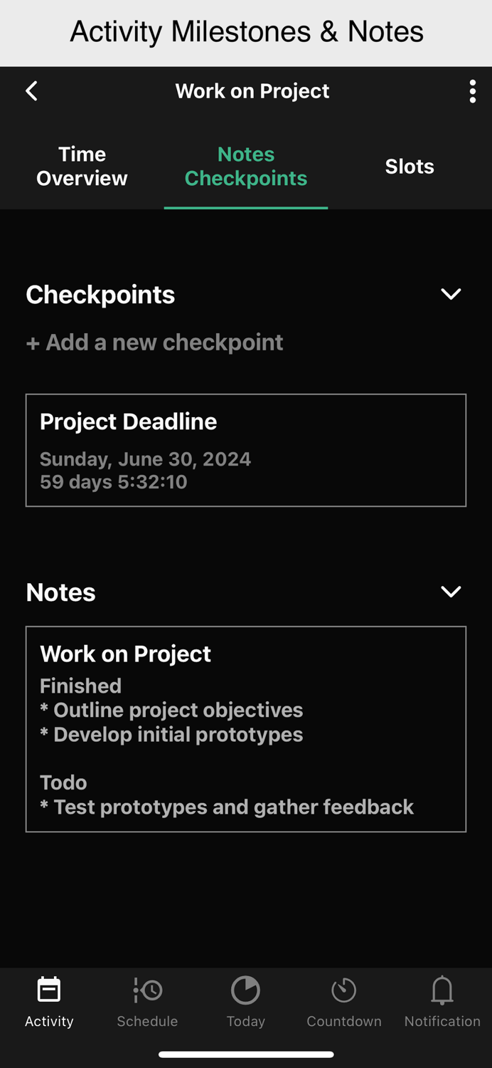Open the Slots tab
Screen dimensions: 492x1068
tap(410, 166)
